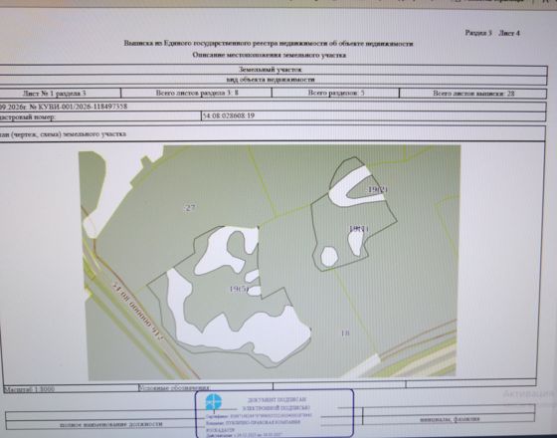
Task: Select parcel number 18 on the map
Action: click(345, 333)
